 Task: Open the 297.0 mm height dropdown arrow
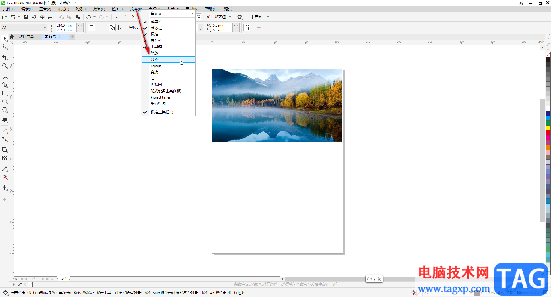click(x=78, y=30)
